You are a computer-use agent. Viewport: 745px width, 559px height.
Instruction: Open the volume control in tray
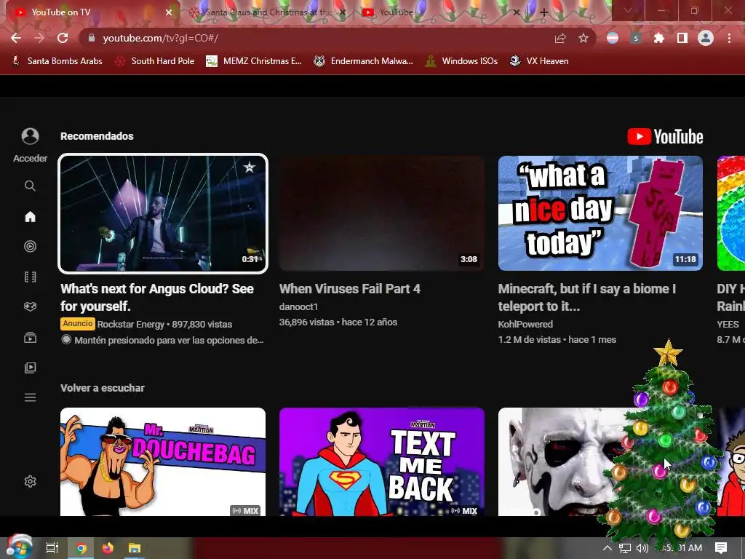pos(642,548)
